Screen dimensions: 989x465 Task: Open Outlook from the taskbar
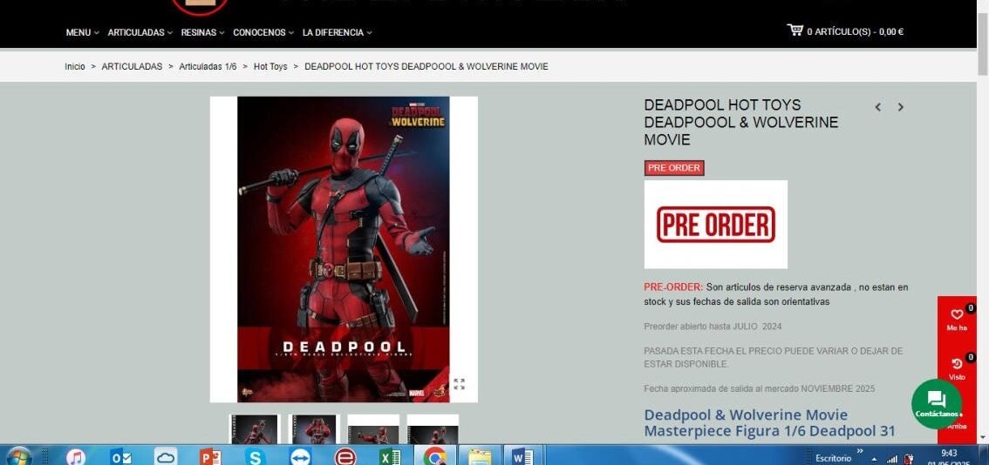pyautogui.click(x=119, y=456)
